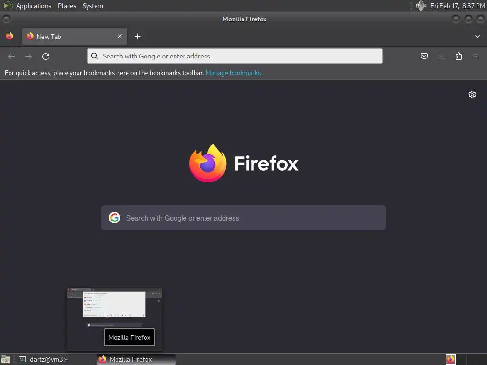Open a new tab with plus button
Screen dimensions: 487x365
[137, 37]
